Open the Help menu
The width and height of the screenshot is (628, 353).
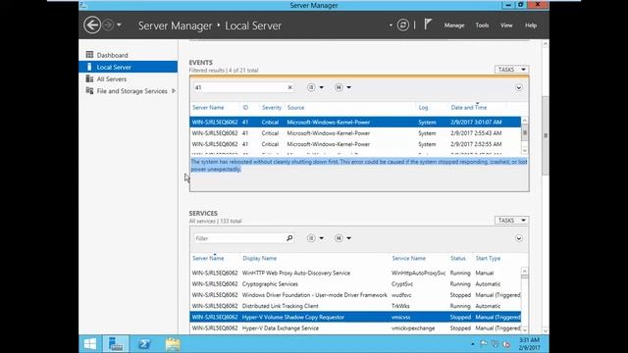pos(531,25)
